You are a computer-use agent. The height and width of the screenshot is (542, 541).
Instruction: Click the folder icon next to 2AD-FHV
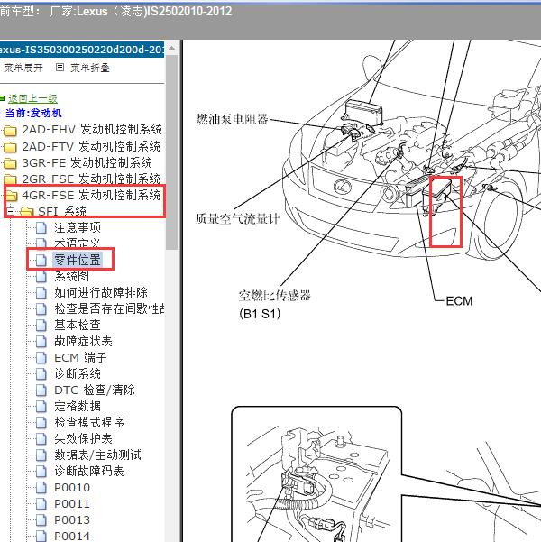point(10,131)
